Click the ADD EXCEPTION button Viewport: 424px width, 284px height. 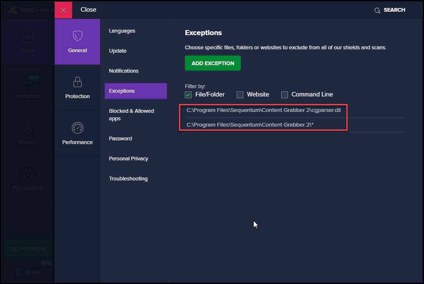tap(212, 63)
